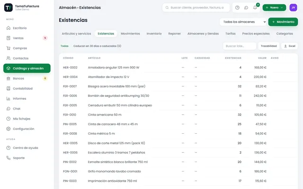Select Cinta métrica 5 m row
The image size is (303, 189).
coord(178,133)
